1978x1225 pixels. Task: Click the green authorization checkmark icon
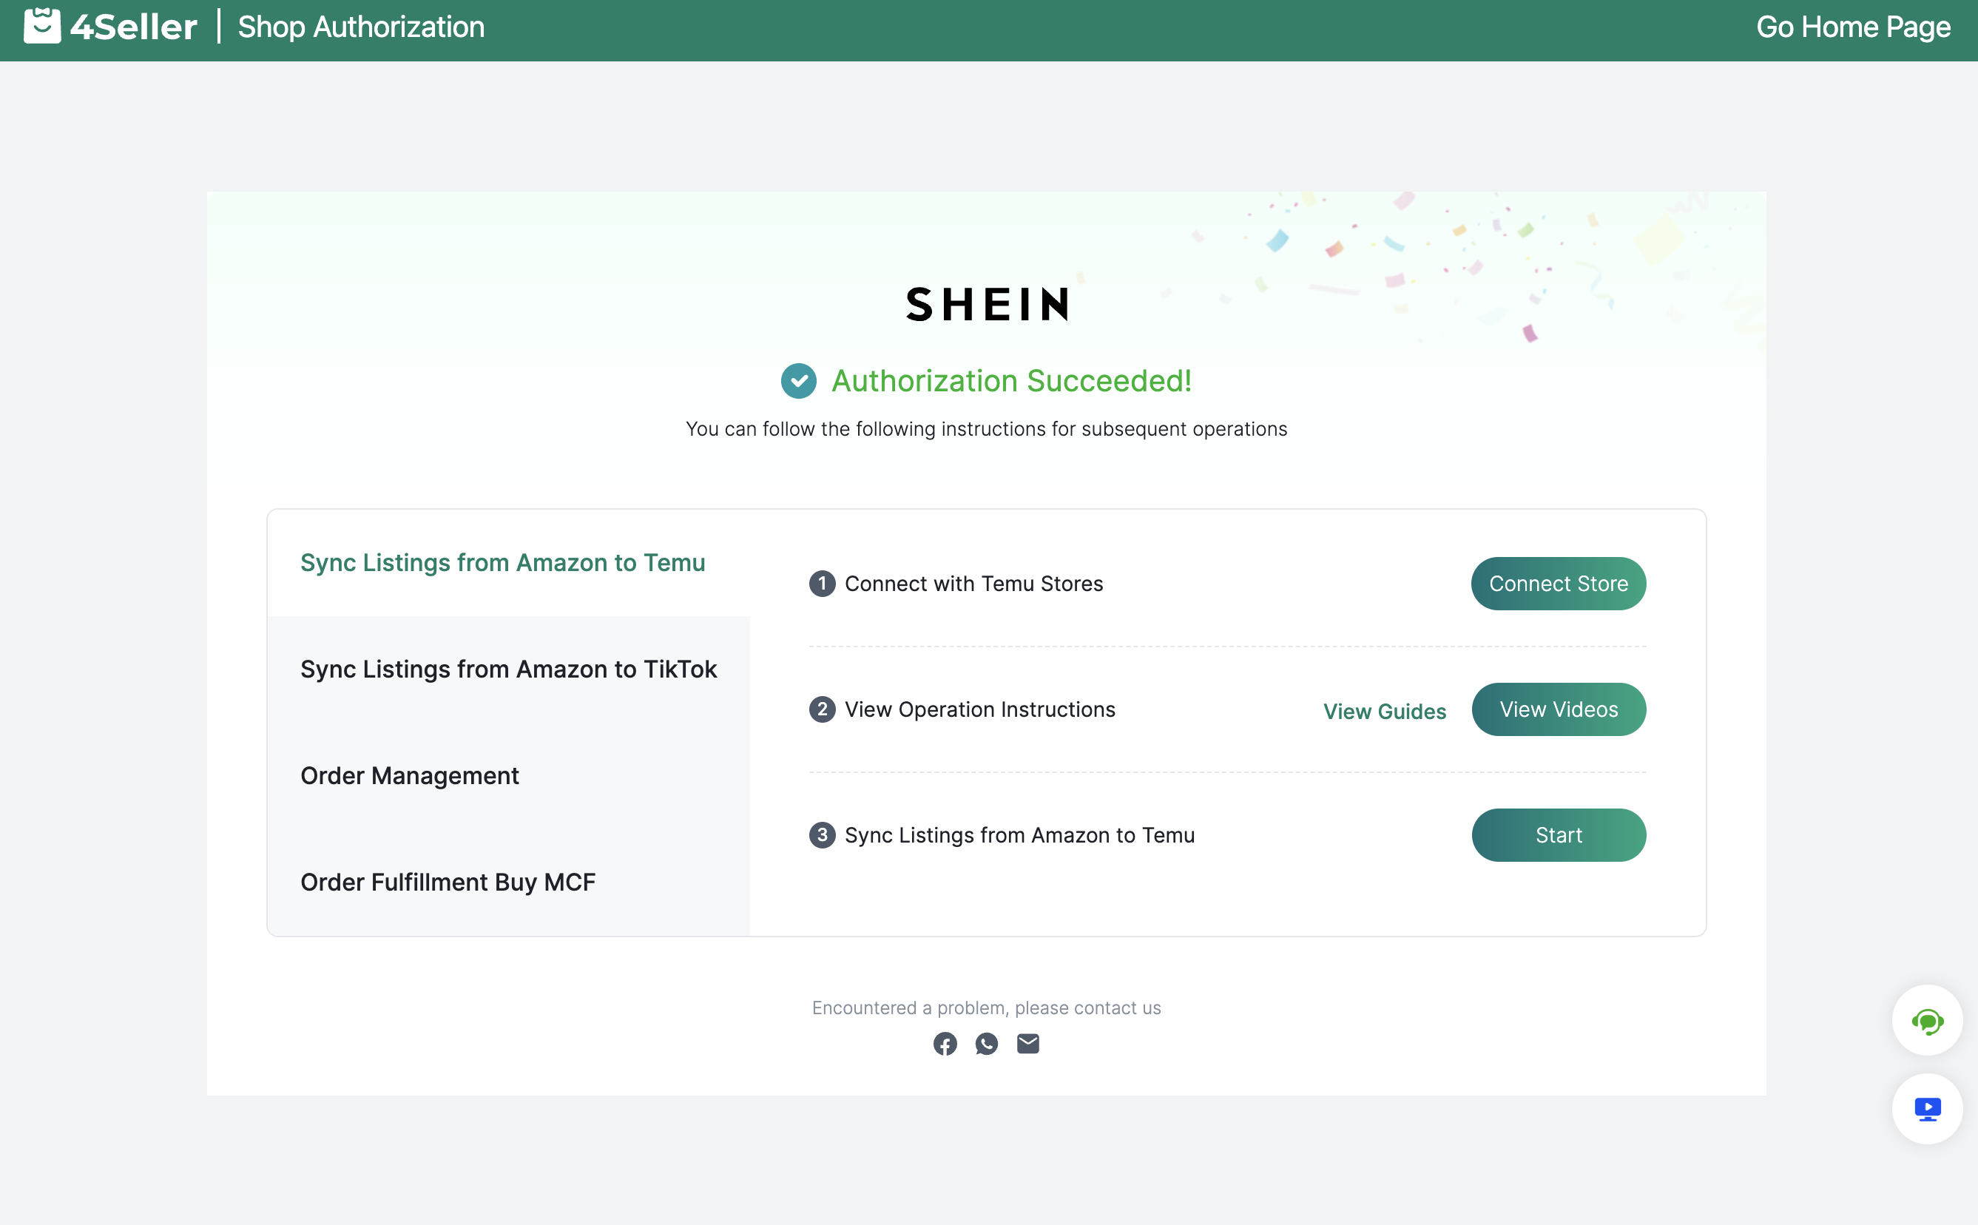pyautogui.click(x=799, y=381)
